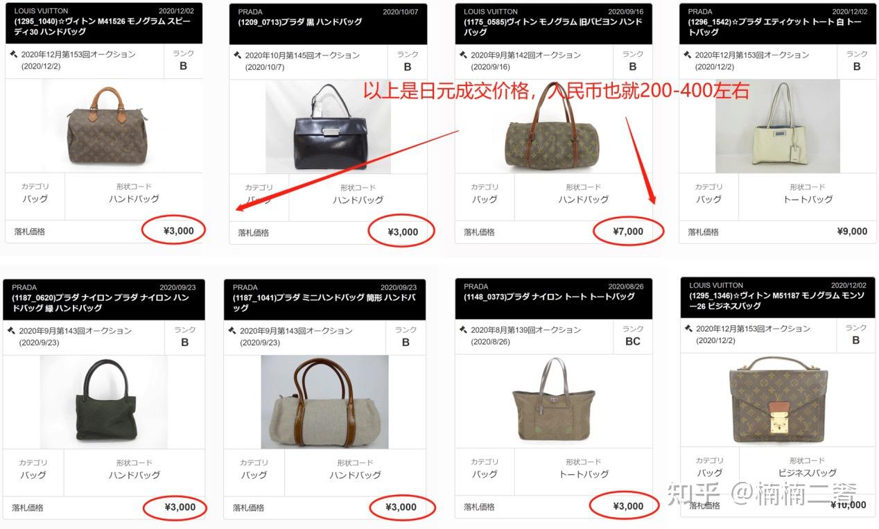The height and width of the screenshot is (529, 879).
Task: Click the gavel icon on the Monceau 26 business bag card
Action: [688, 329]
